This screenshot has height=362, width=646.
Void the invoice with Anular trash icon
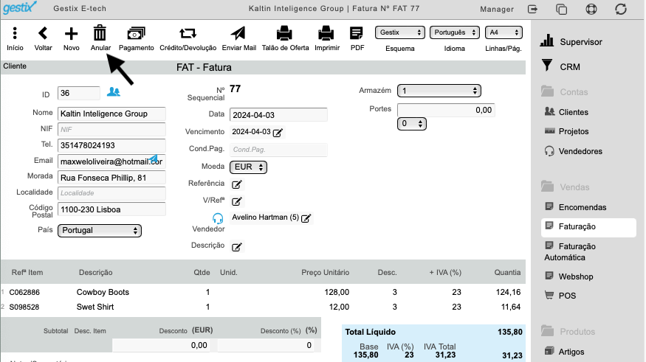[100, 33]
